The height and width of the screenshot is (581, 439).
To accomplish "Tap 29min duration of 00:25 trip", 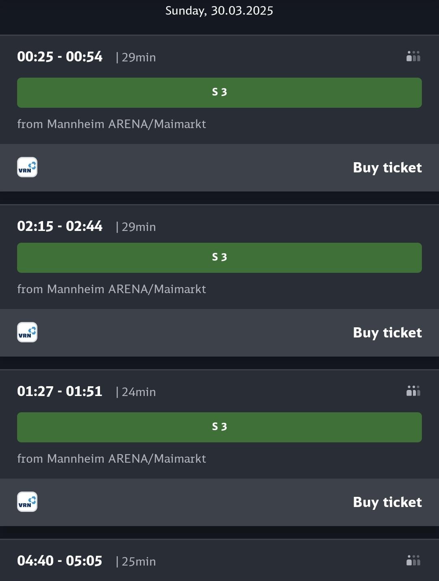I will point(136,57).
